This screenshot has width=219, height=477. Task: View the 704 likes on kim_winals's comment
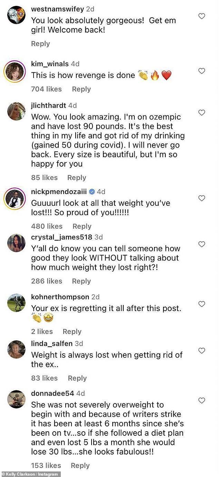tap(46, 89)
